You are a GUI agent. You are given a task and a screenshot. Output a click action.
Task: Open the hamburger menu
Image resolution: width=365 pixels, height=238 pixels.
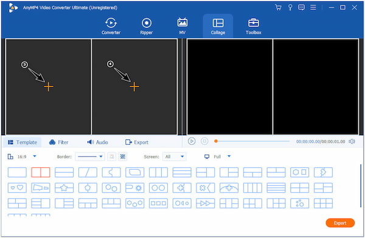[x=313, y=7]
